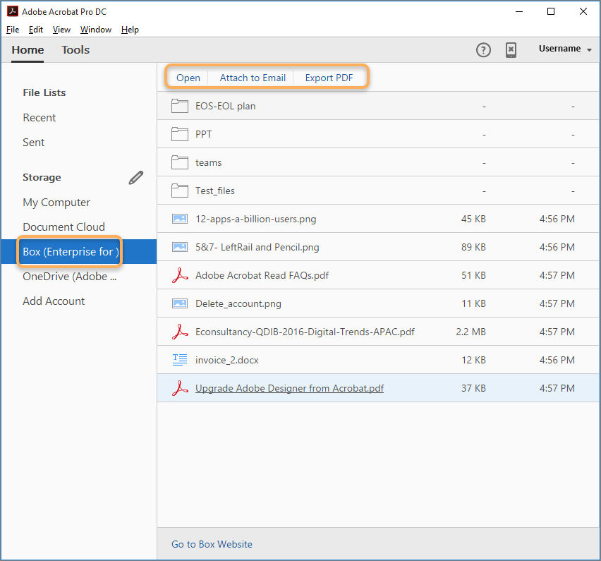The image size is (601, 561).
Task: Click the Acrobat mobile app icon
Action: pyautogui.click(x=511, y=50)
